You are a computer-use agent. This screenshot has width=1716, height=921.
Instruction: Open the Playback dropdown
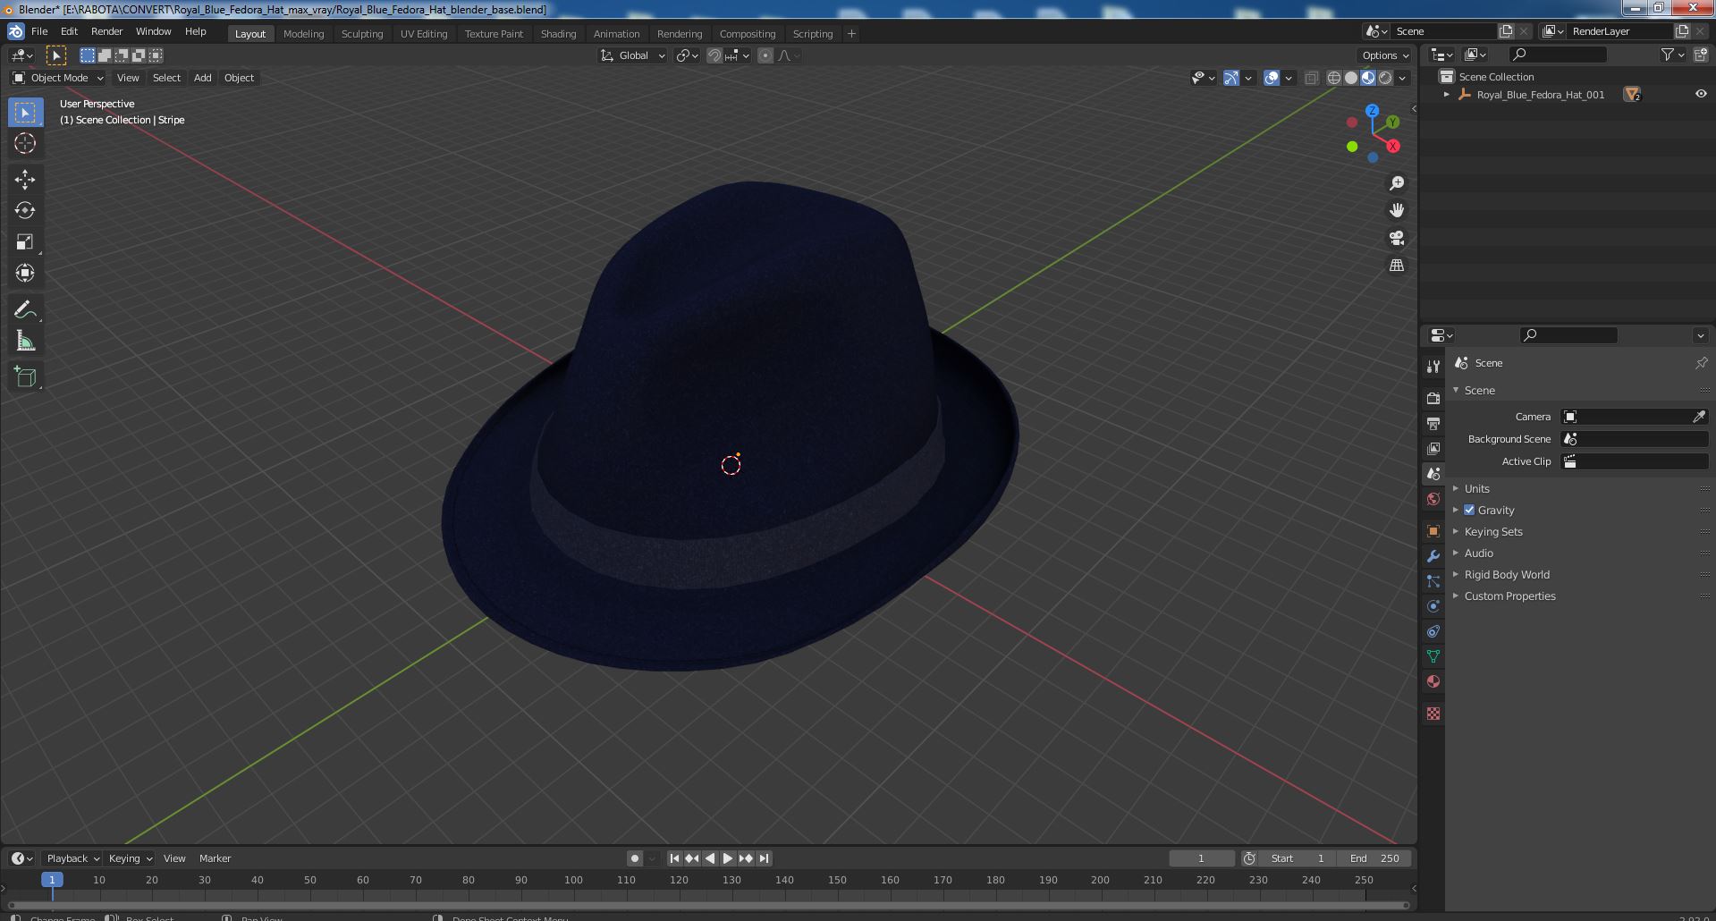click(72, 858)
